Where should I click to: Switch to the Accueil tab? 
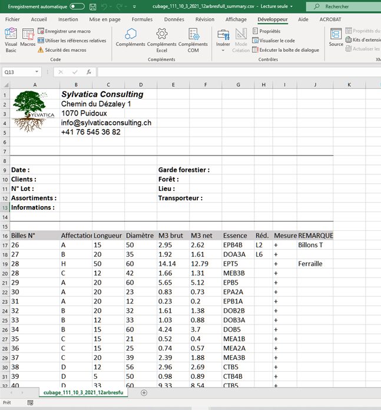pos(39,19)
